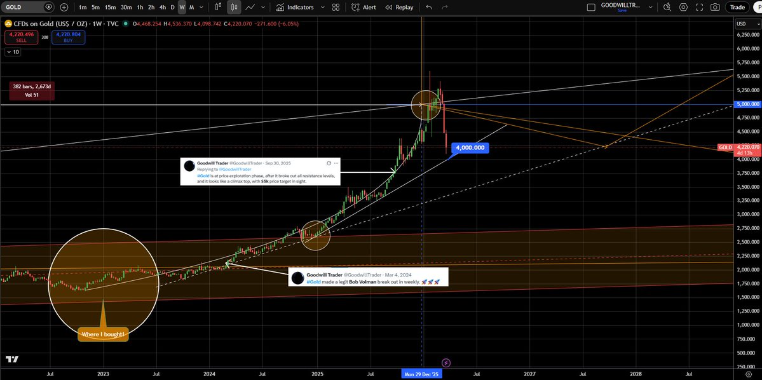Click the Trade button
The height and width of the screenshot is (380, 762).
pos(737,7)
